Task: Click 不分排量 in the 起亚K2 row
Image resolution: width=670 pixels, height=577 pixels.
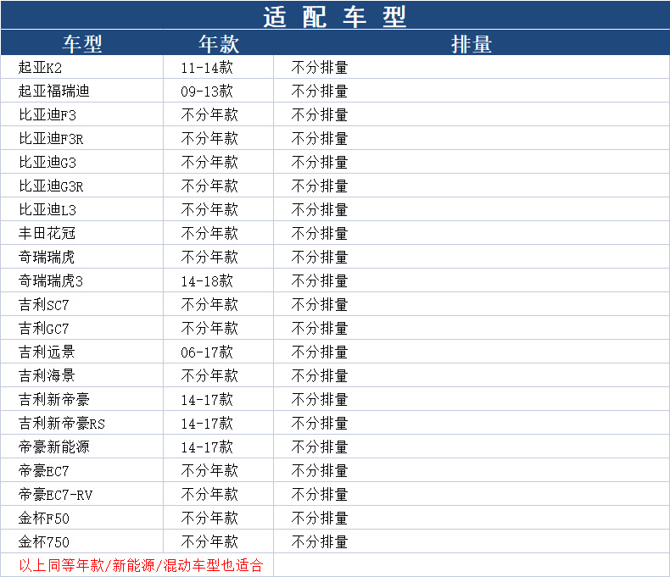Action: coord(320,68)
